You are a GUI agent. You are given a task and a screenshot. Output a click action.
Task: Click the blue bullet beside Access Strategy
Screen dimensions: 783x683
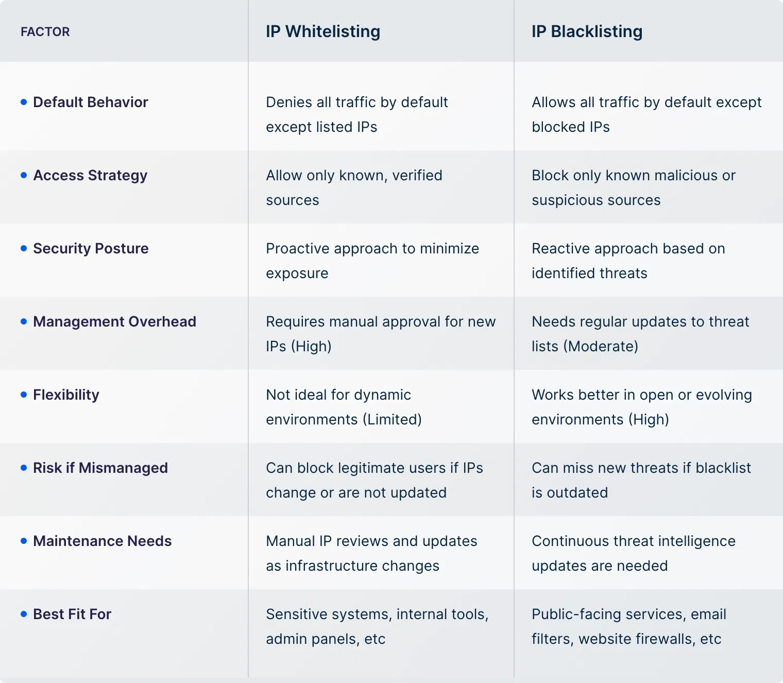[24, 175]
